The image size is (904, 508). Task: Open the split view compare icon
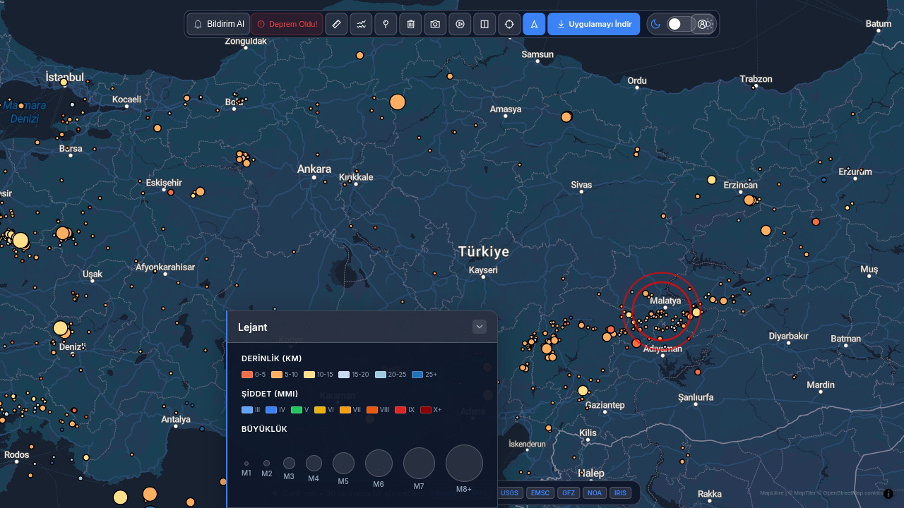point(484,24)
